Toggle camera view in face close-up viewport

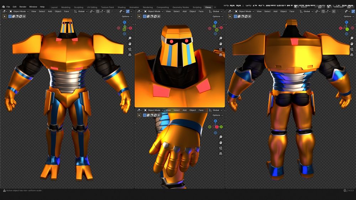(220, 49)
